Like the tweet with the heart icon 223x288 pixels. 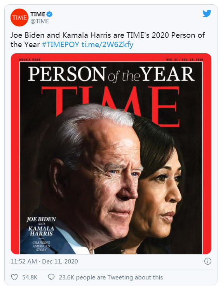(x=14, y=277)
